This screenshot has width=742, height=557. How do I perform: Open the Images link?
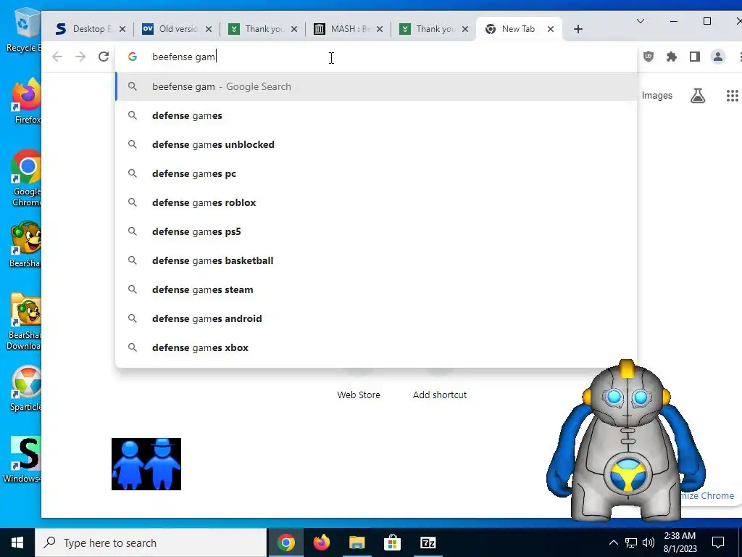pyautogui.click(x=656, y=96)
